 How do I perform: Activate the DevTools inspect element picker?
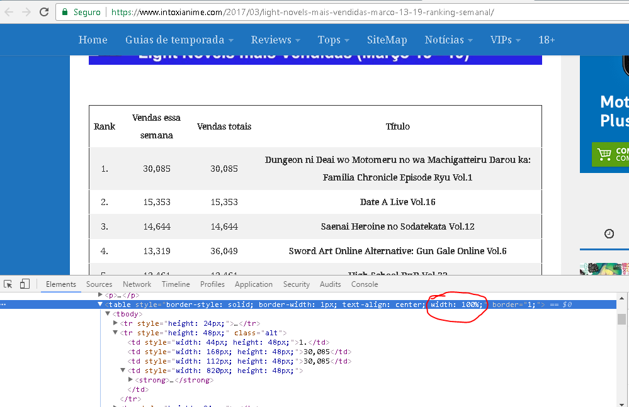click(8, 284)
